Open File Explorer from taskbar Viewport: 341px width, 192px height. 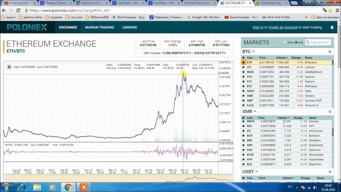37,187
